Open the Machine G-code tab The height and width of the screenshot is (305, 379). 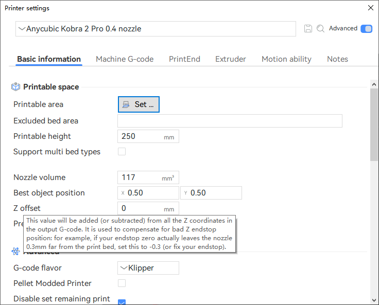point(125,59)
